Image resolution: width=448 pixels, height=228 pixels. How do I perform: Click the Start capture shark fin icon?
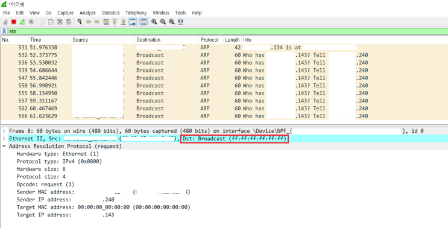[5, 22]
